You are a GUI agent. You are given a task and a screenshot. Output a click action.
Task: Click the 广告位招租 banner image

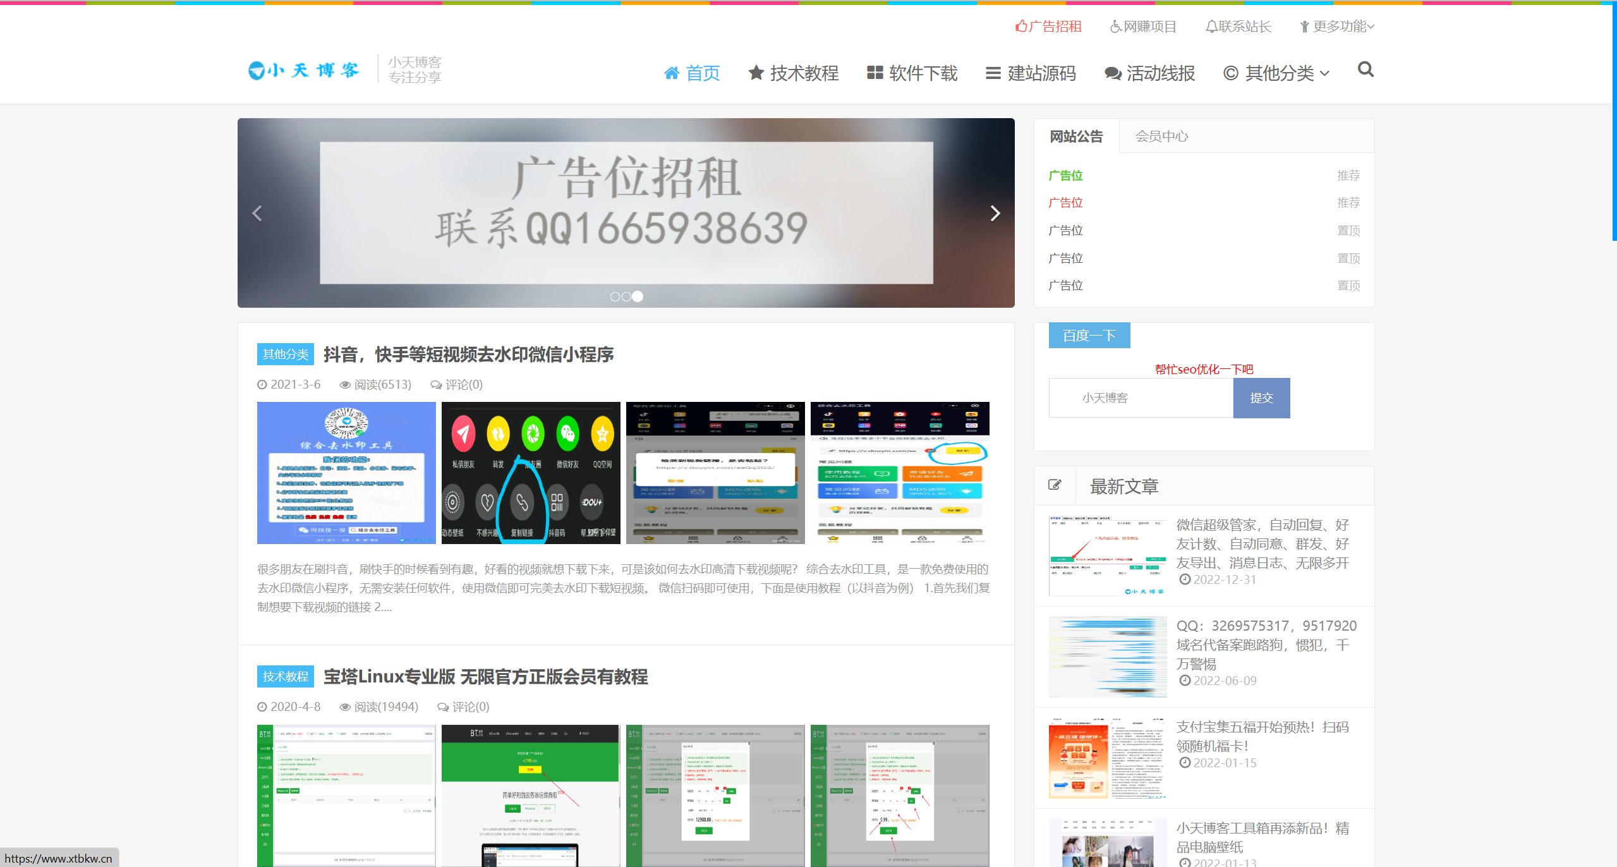click(x=626, y=213)
